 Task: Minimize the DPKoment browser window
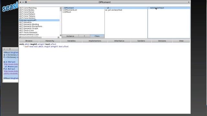click(23, 2)
